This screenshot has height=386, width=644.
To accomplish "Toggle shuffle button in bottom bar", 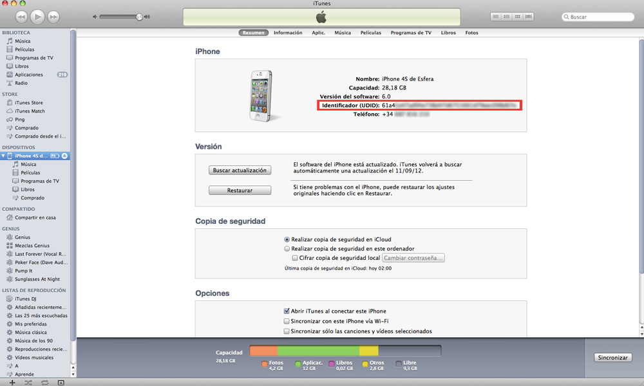I will [28, 382].
